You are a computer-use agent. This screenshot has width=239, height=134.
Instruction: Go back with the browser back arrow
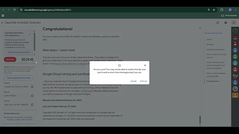pyautogui.click(x=3, y=10)
